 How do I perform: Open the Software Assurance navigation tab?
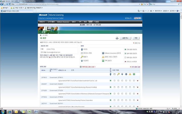(x=63, y=22)
